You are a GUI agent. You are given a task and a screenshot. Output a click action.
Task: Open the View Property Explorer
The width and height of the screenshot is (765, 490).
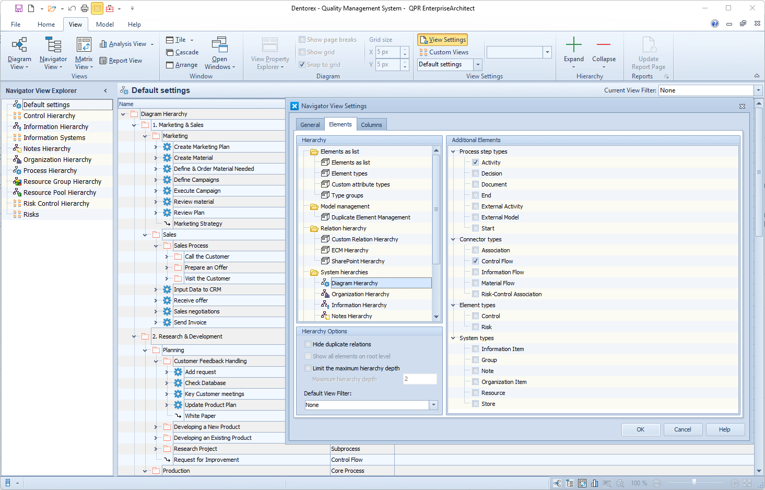[x=269, y=51]
